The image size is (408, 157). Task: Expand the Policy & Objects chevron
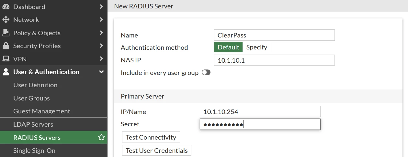point(101,33)
